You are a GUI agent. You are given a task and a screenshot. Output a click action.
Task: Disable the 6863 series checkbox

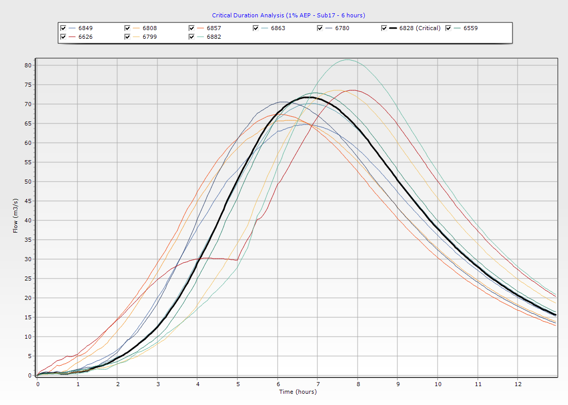click(256, 28)
